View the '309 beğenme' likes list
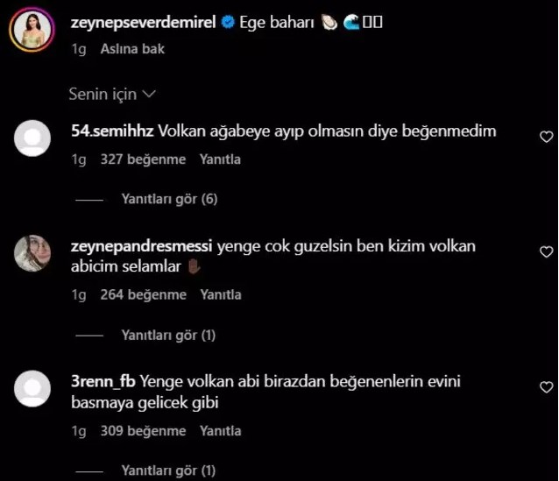Image resolution: width=559 pixels, height=481 pixels. coord(143,431)
